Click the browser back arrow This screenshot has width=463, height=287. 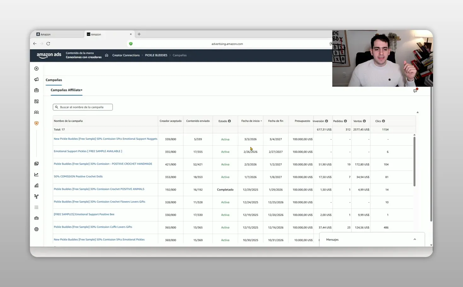[35, 44]
